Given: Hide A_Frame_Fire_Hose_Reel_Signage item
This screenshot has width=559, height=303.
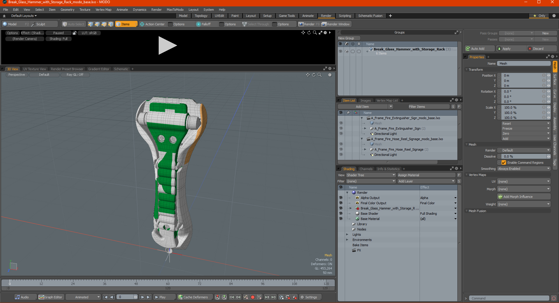Looking at the screenshot, I should [x=341, y=149].
